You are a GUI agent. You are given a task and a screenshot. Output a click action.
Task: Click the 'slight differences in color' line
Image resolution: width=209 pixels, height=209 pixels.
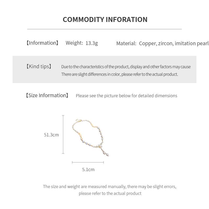(119, 74)
